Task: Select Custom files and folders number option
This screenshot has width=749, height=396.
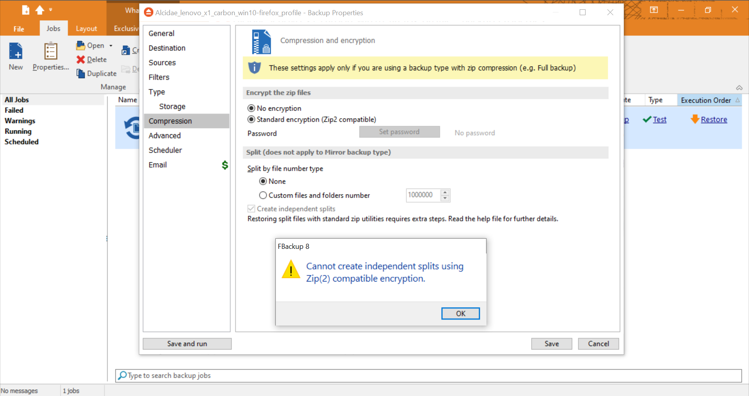Action: click(263, 195)
